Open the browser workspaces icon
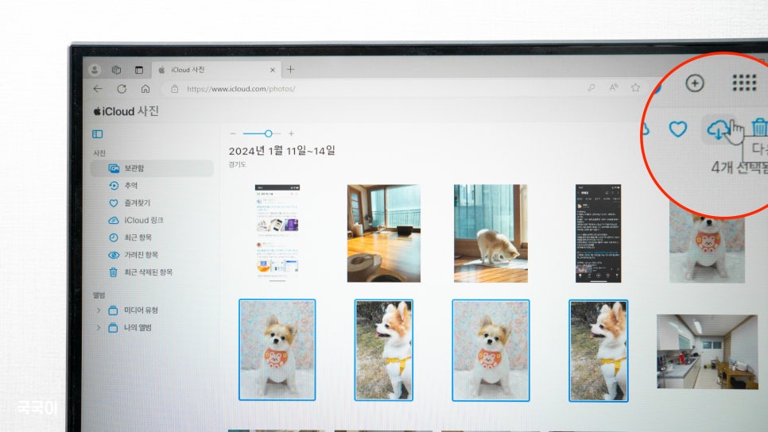Image resolution: width=768 pixels, height=432 pixels. click(x=117, y=70)
